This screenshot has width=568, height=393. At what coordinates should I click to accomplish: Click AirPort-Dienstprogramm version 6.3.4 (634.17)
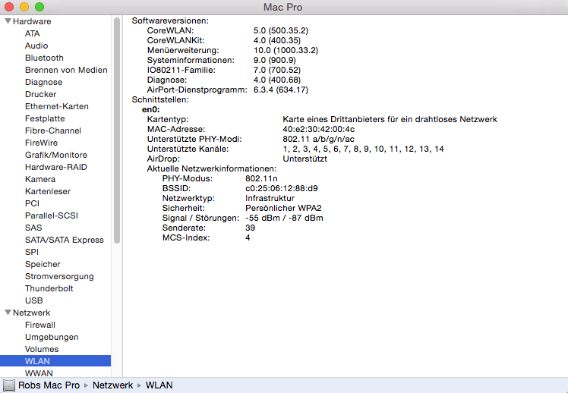point(281,90)
